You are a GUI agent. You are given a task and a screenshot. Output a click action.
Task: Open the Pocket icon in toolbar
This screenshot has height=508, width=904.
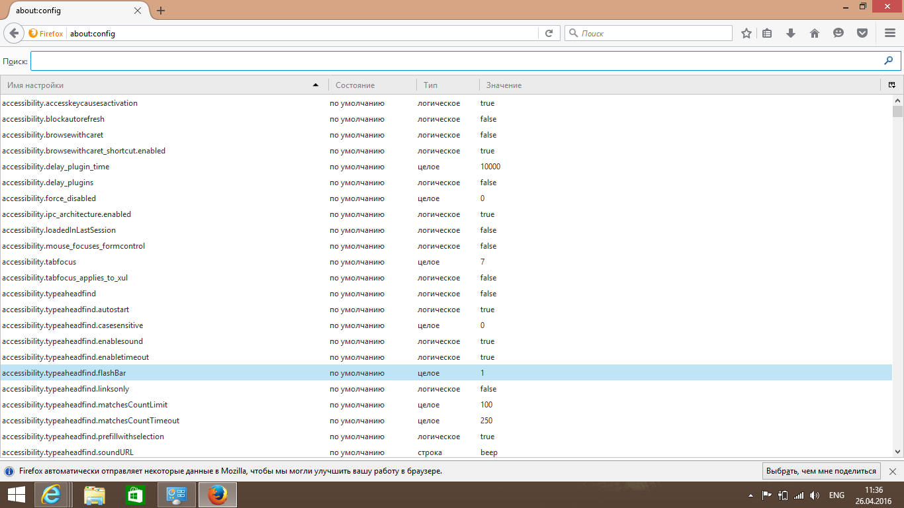(x=862, y=33)
